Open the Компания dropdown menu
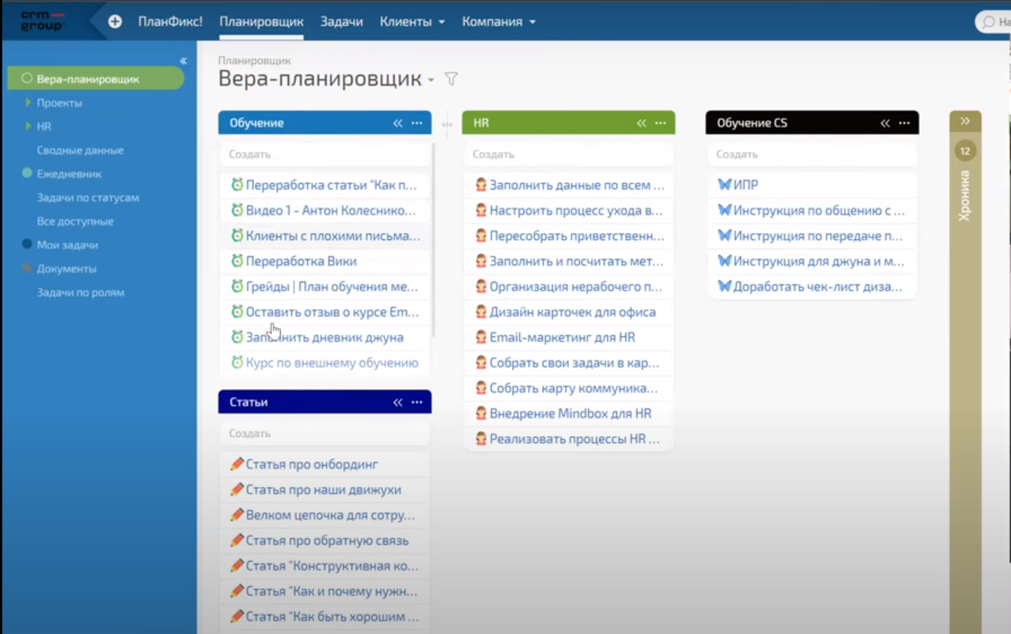Image resolution: width=1011 pixels, height=634 pixels. point(499,22)
